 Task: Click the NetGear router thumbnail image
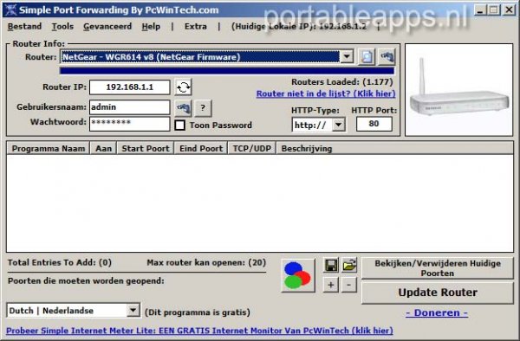459,89
